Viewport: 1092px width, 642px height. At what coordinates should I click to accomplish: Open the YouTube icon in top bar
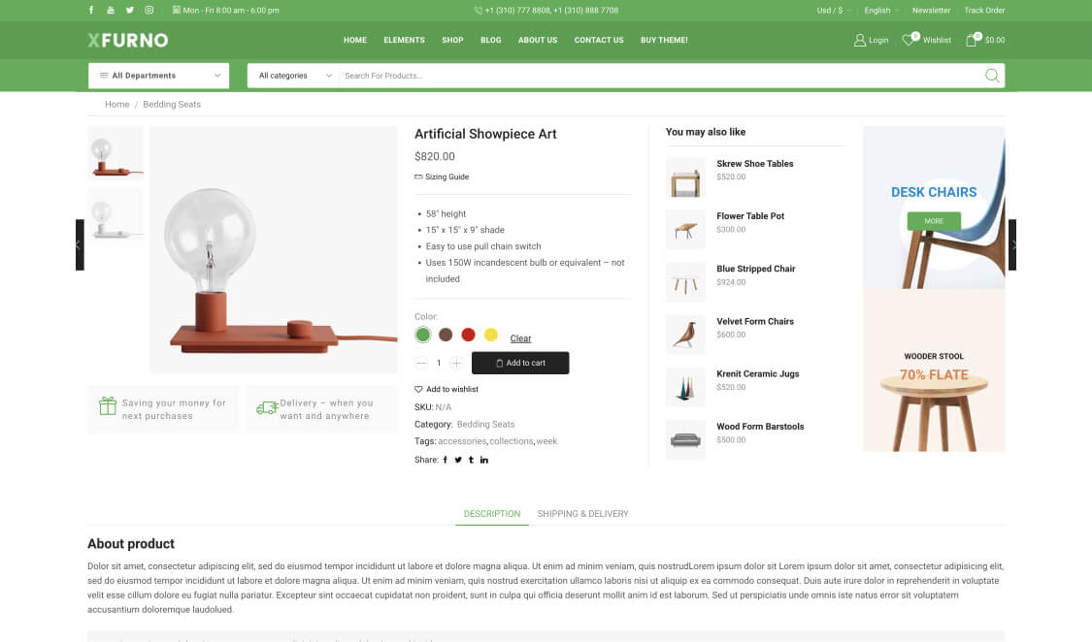click(111, 11)
